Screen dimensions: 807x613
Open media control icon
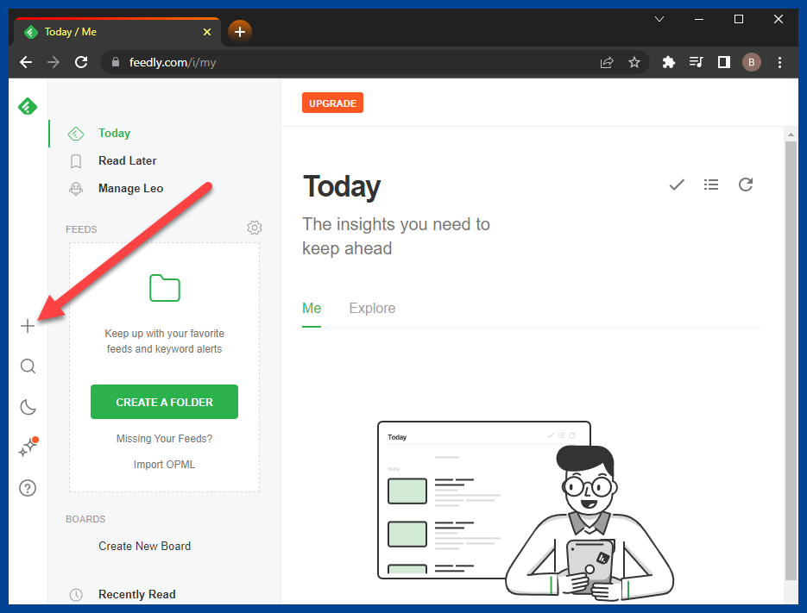696,63
